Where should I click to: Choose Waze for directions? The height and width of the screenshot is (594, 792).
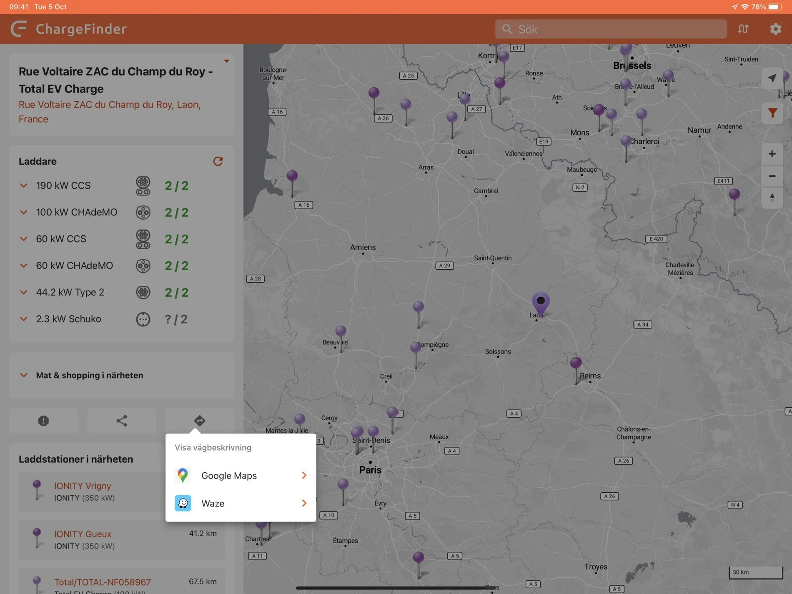click(x=241, y=503)
